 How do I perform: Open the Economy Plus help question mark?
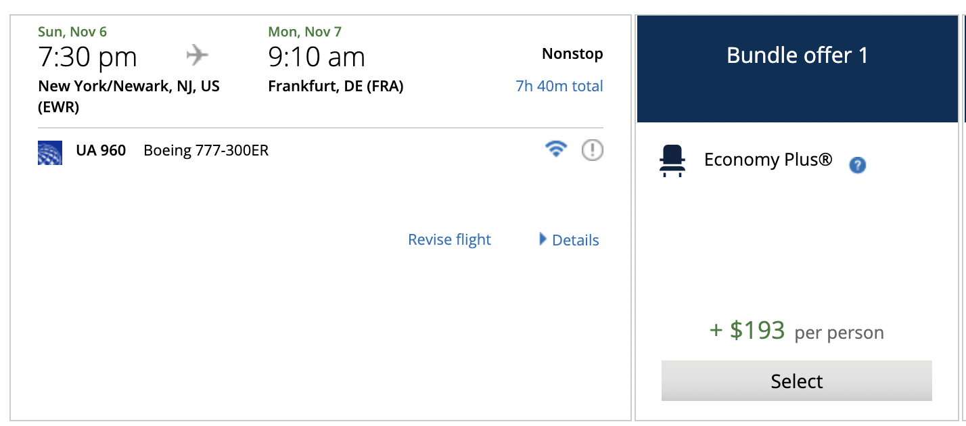tap(857, 164)
